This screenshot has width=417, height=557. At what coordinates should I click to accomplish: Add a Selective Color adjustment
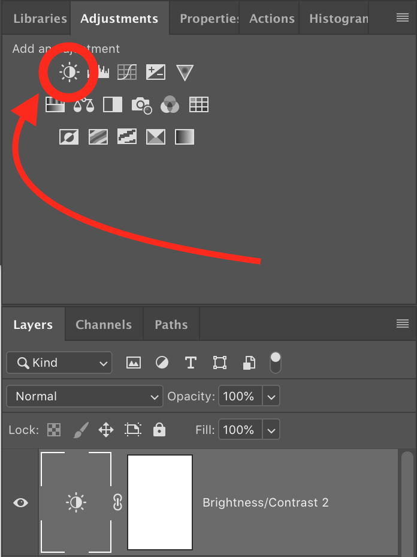click(156, 137)
